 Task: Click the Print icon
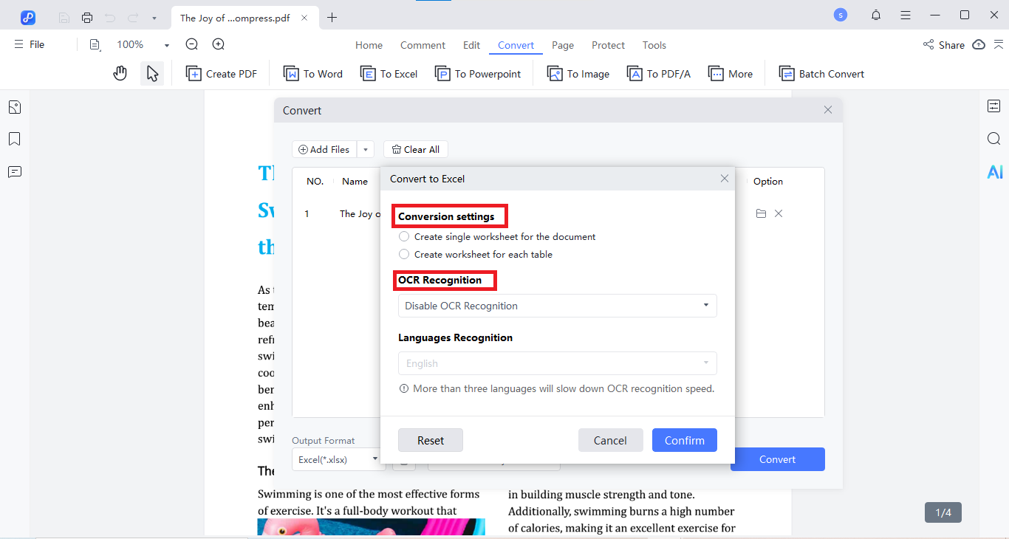click(x=86, y=16)
